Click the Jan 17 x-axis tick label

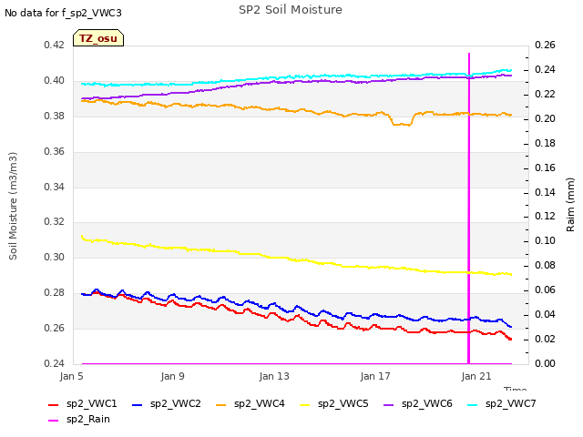375,376
